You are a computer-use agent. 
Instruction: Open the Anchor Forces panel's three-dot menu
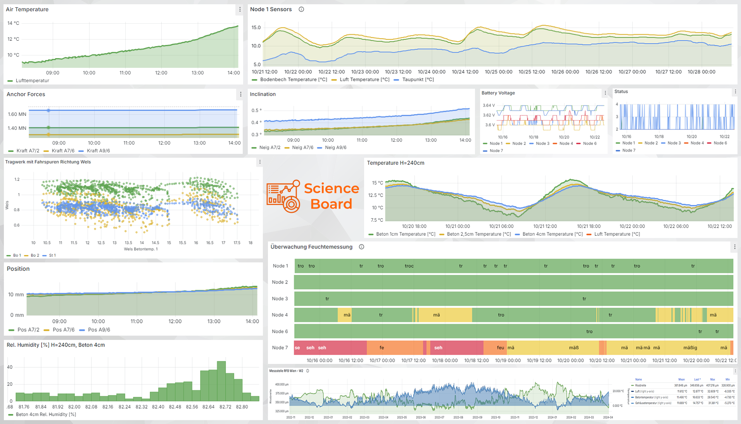[241, 94]
